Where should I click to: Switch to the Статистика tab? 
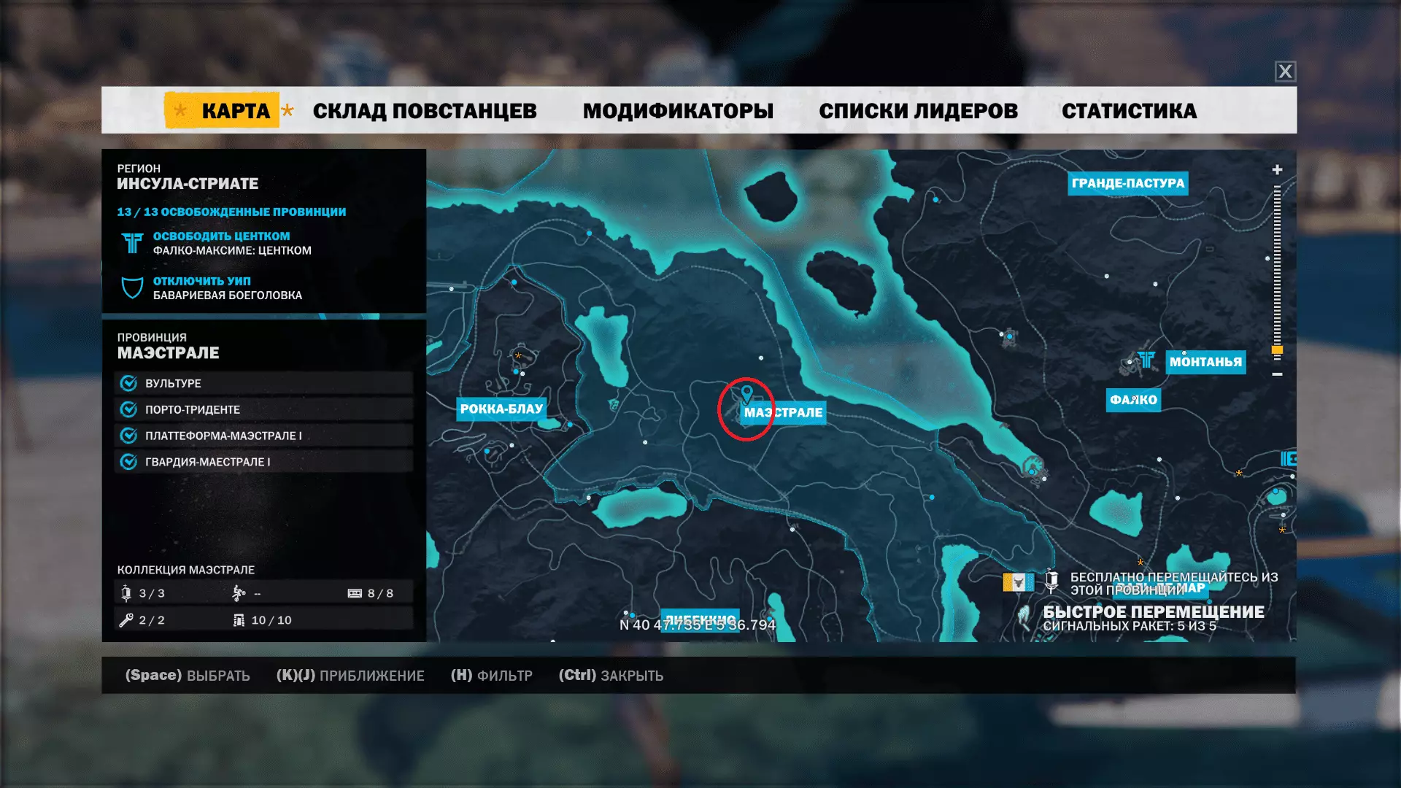point(1129,111)
